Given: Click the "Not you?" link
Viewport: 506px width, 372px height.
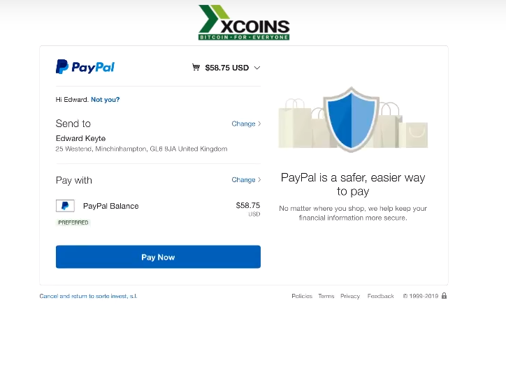Looking at the screenshot, I should (106, 100).
